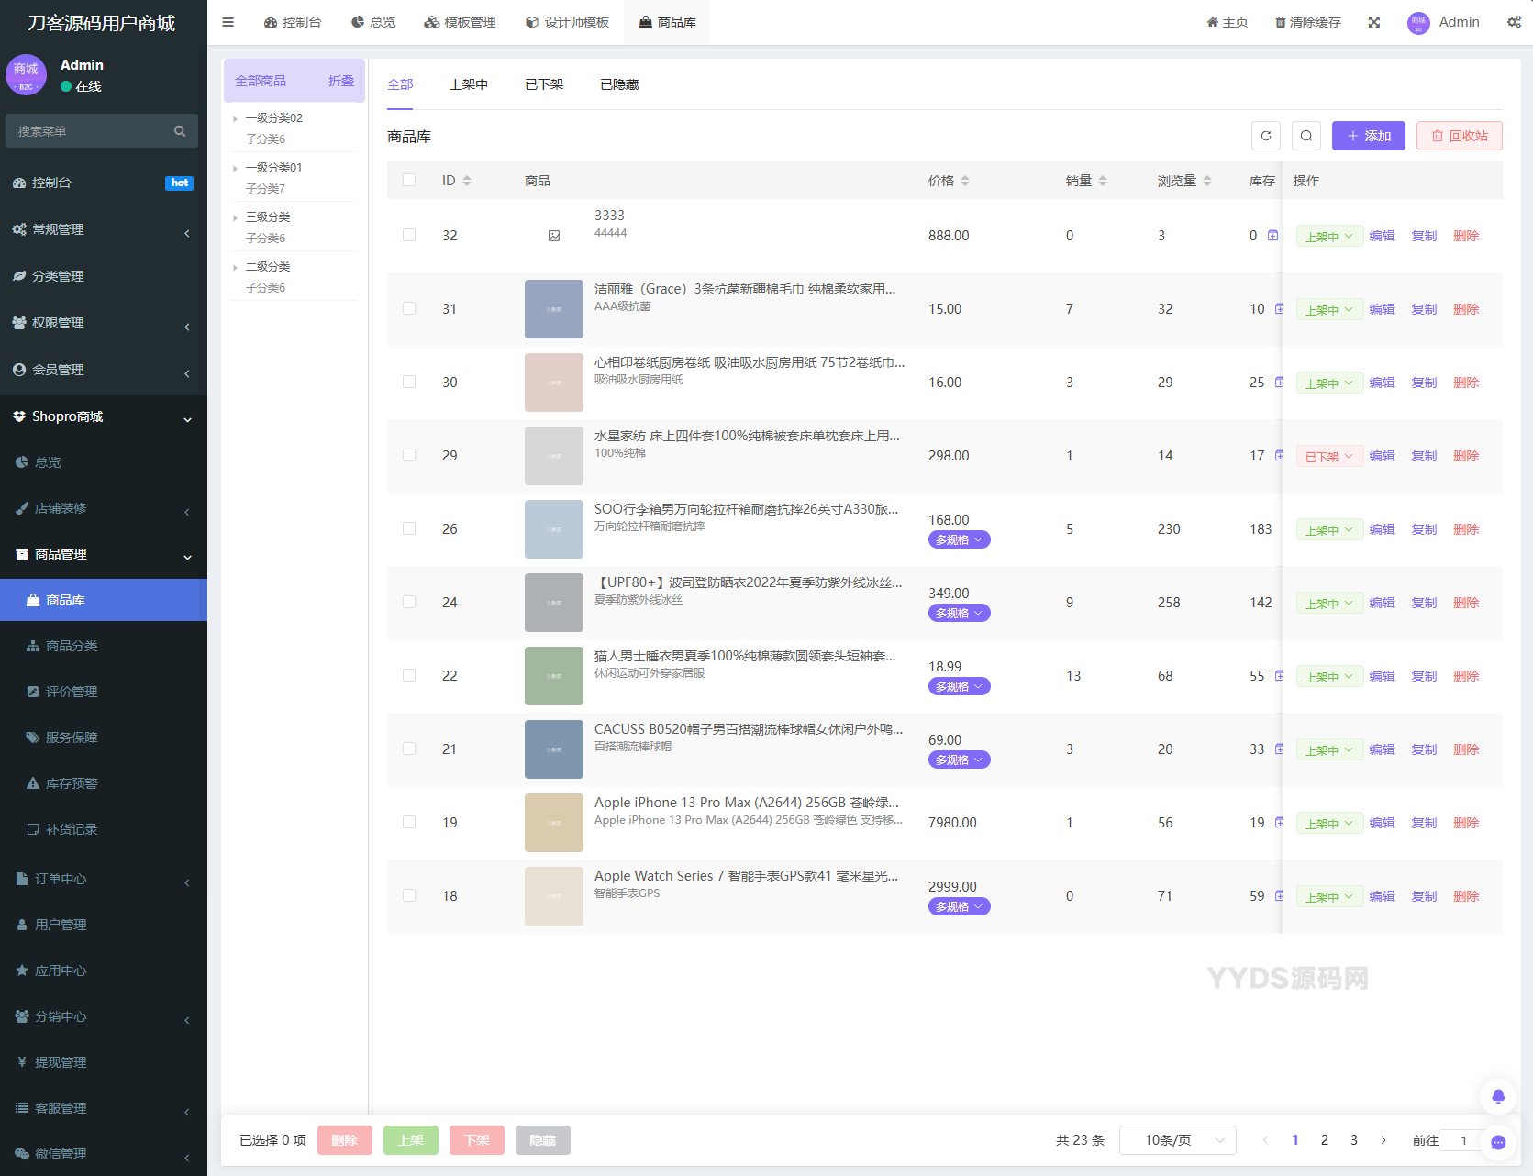The image size is (1533, 1176).
Task: Click the fullscreen icon in top bar
Action: 1374,22
